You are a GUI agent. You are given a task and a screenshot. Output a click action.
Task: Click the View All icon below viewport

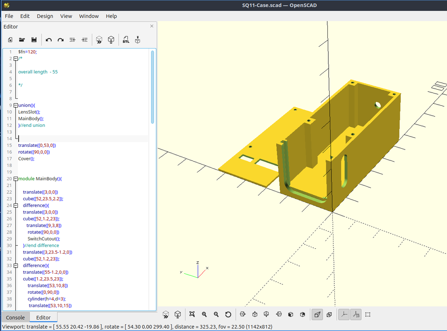point(192,314)
